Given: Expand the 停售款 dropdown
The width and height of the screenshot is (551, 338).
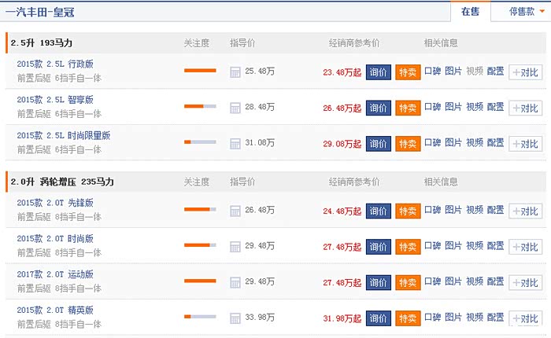Looking at the screenshot, I should pyautogui.click(x=527, y=12).
